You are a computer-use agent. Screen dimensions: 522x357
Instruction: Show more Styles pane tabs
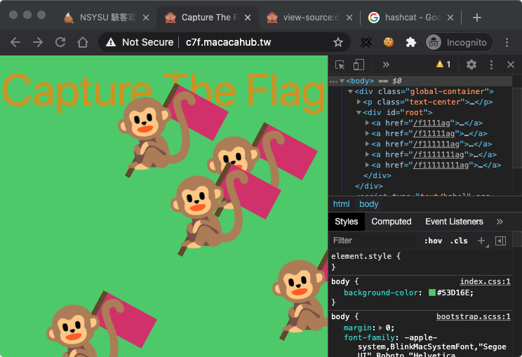500,222
